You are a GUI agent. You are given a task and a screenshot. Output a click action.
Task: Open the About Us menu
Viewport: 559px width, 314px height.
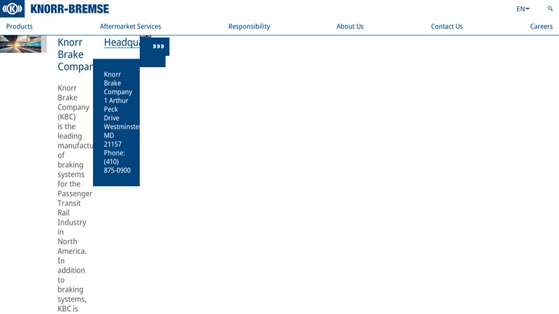point(350,27)
